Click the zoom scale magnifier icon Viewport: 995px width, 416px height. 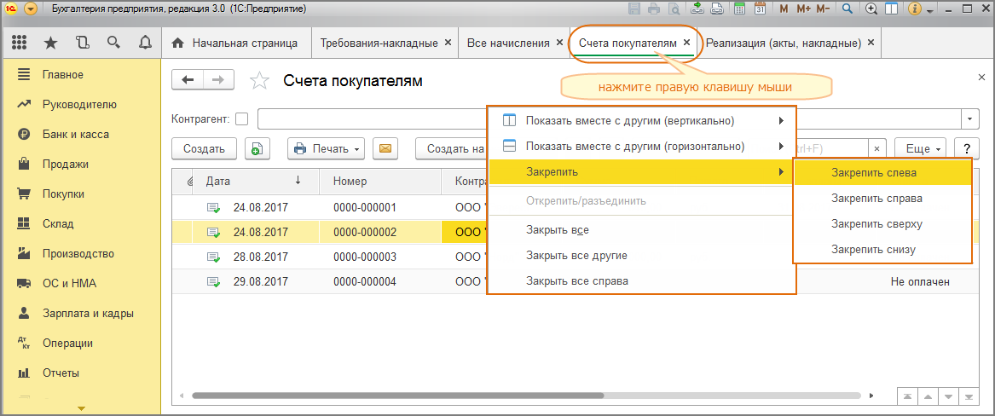[x=872, y=9]
